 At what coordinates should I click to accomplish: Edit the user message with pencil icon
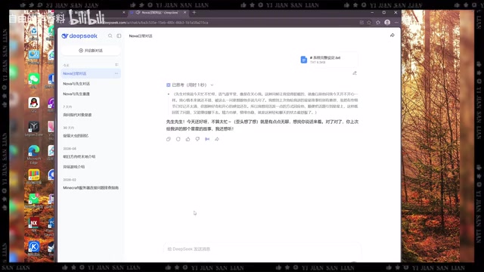click(355, 73)
